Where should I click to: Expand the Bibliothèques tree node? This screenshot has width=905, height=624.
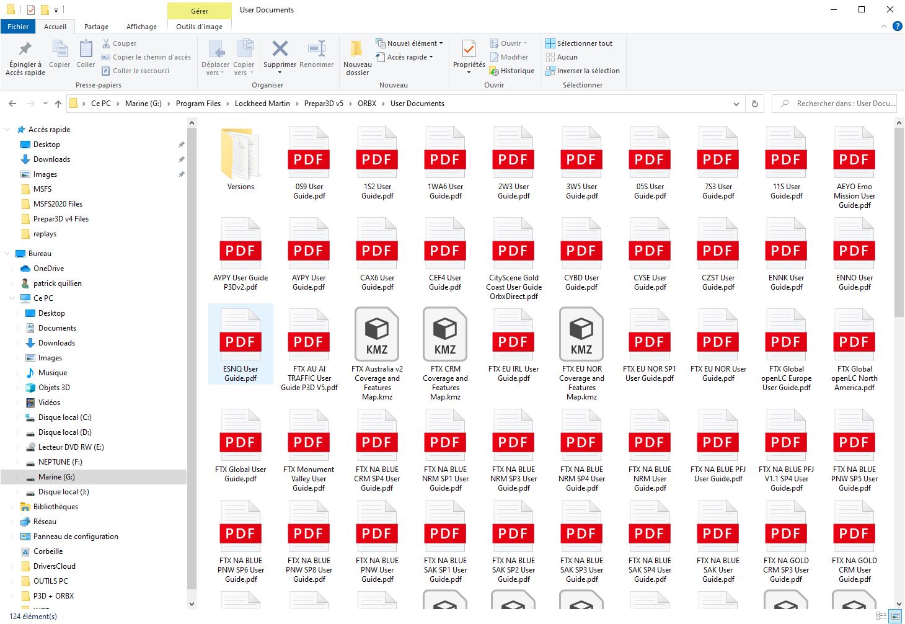pyautogui.click(x=12, y=507)
